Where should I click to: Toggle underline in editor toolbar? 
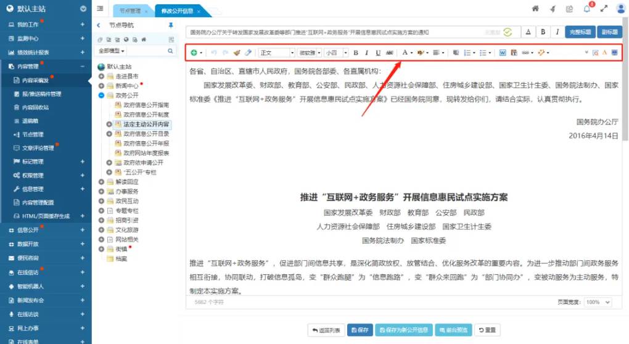[377, 53]
